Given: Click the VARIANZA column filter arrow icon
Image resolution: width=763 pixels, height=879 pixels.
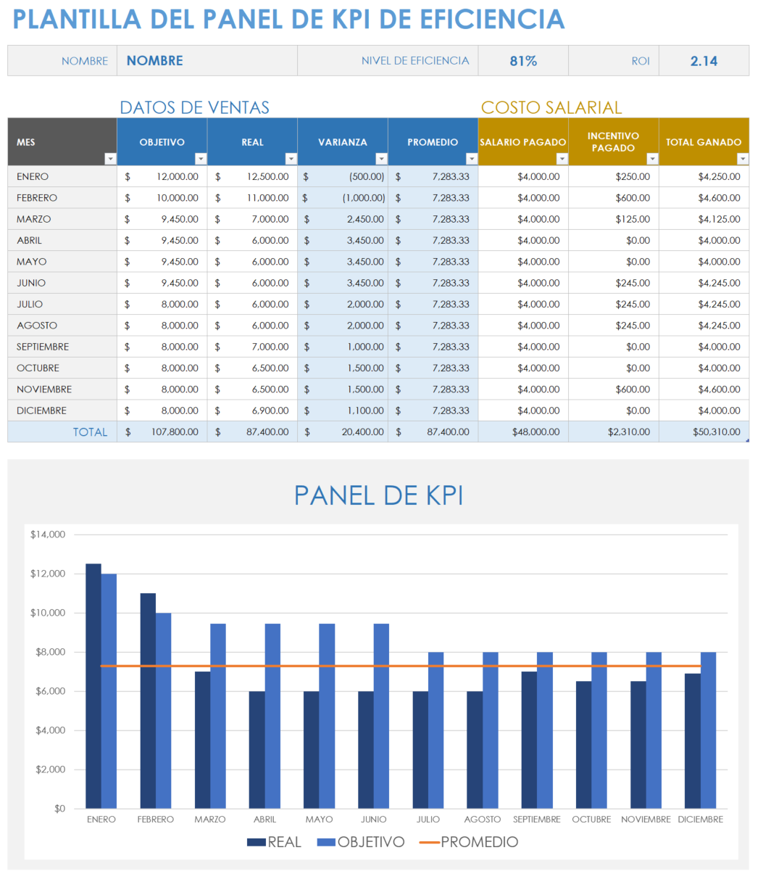Looking at the screenshot, I should pyautogui.click(x=382, y=158).
